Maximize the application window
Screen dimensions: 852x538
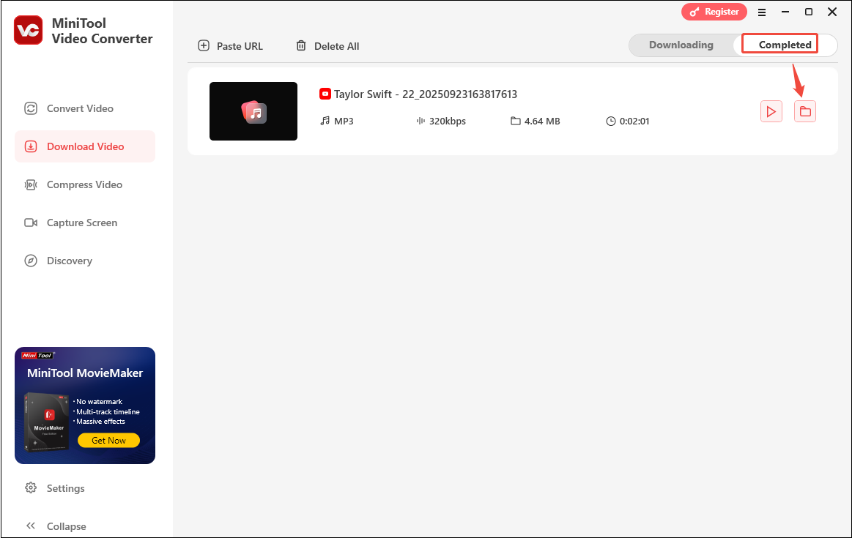coord(809,12)
